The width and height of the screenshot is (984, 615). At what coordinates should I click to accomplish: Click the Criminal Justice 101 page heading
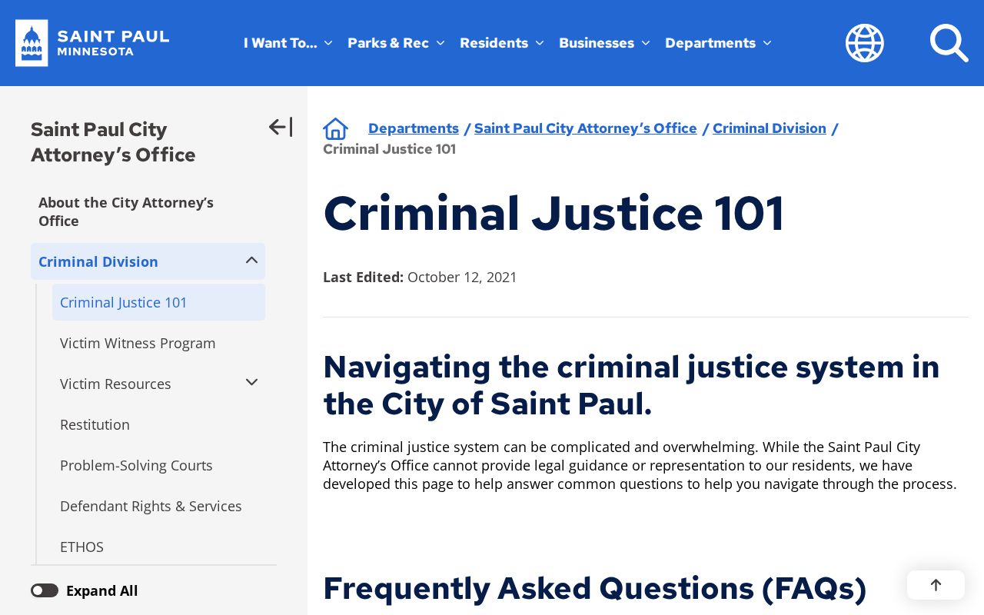553,213
